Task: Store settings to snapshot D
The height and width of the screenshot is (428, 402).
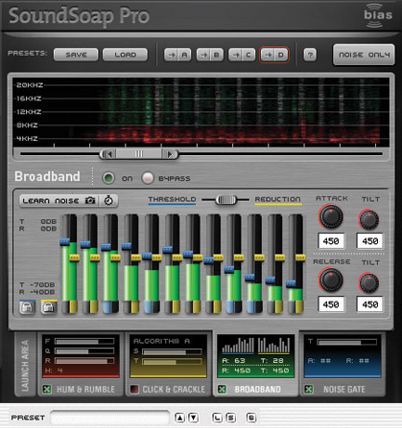Action: click(x=274, y=55)
